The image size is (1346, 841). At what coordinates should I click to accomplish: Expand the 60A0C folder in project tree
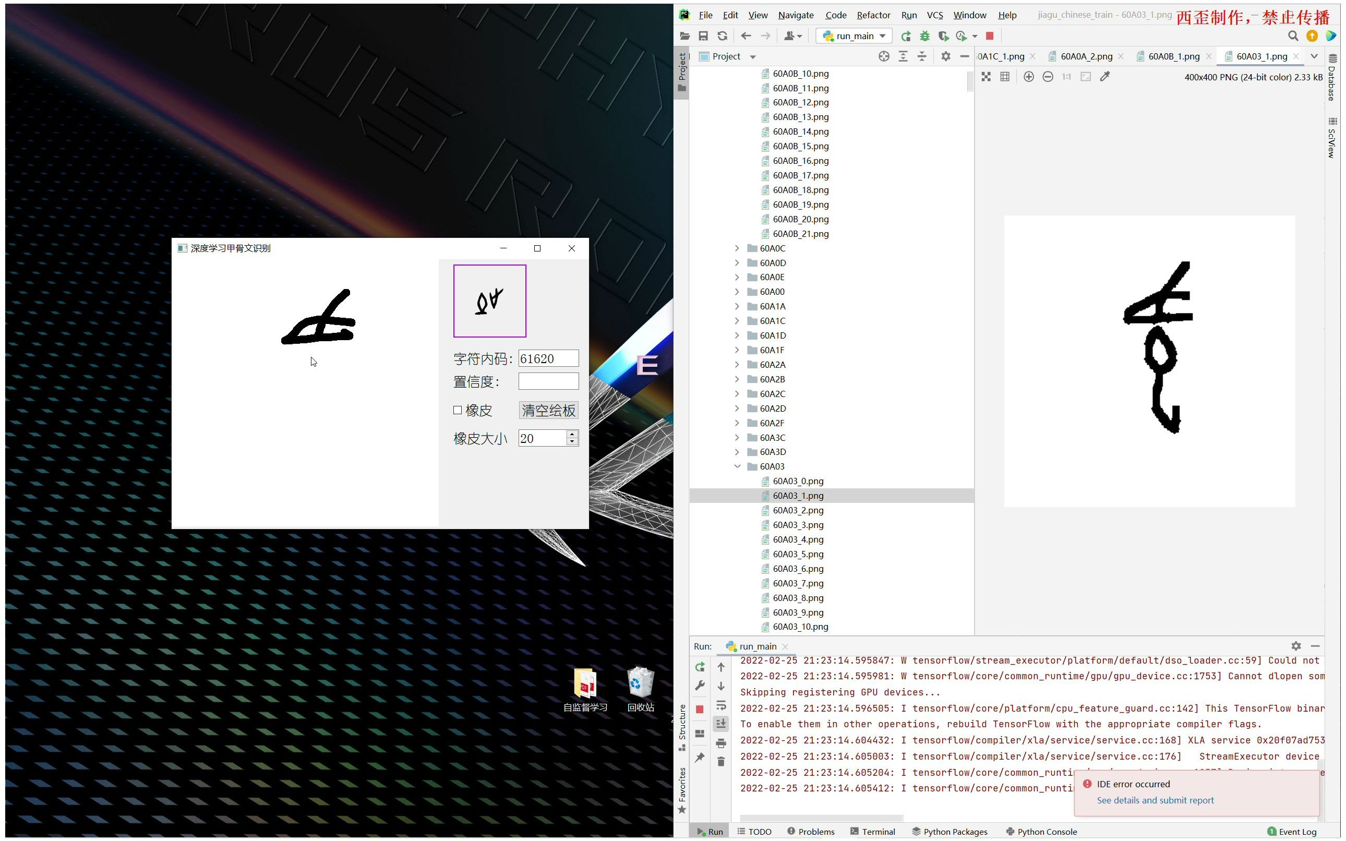pyautogui.click(x=739, y=248)
